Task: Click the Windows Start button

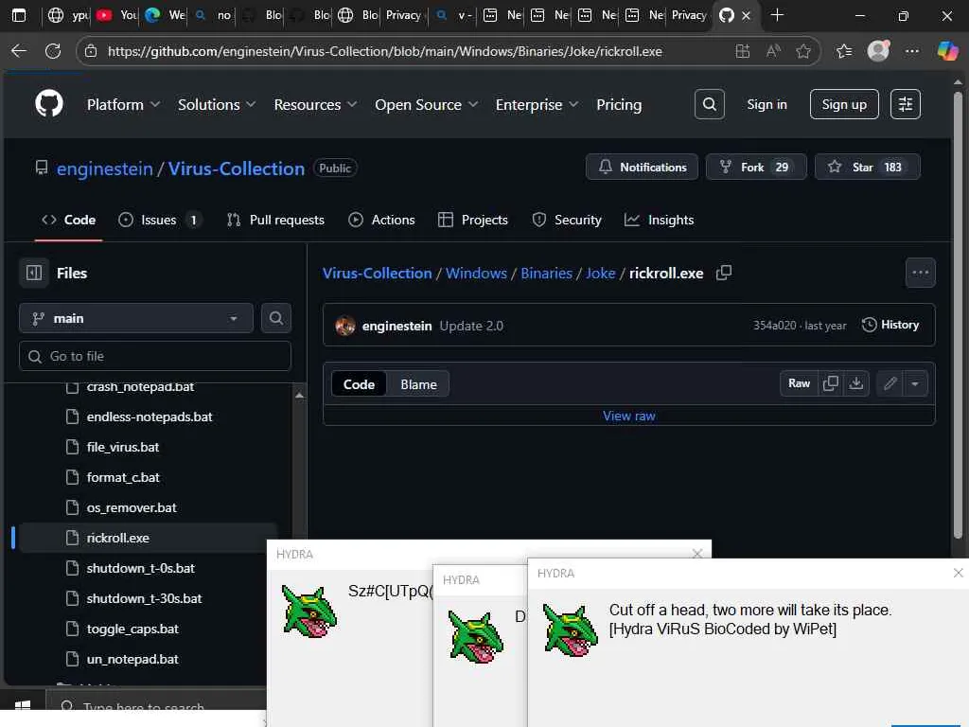Action: coord(23,706)
